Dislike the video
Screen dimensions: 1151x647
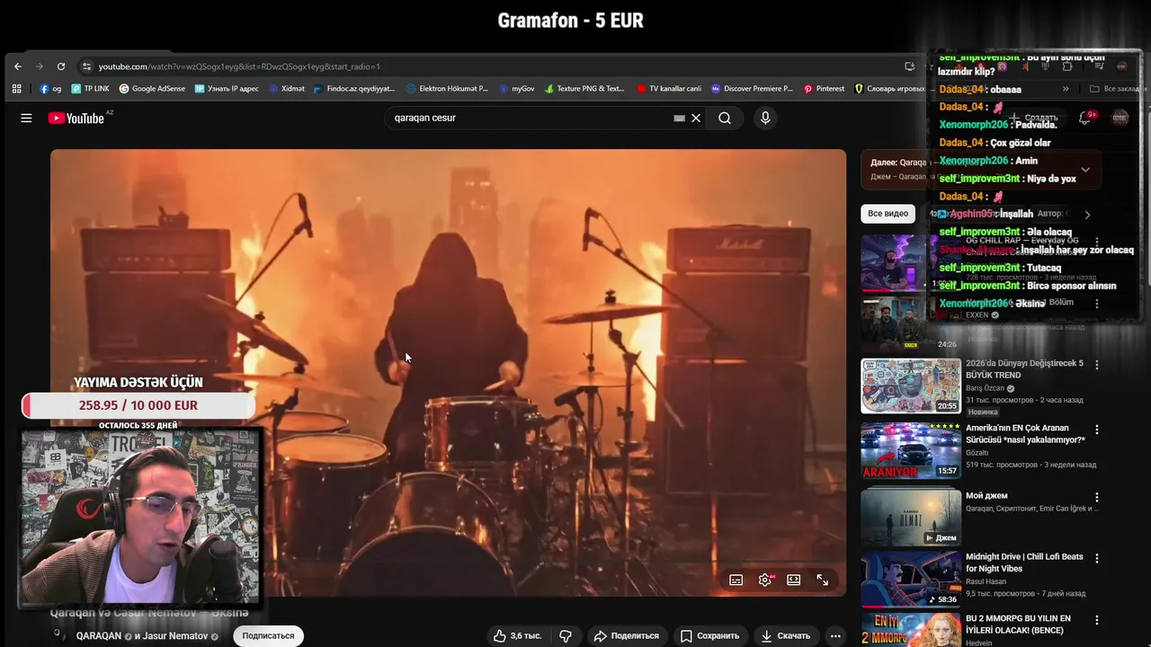[566, 635]
